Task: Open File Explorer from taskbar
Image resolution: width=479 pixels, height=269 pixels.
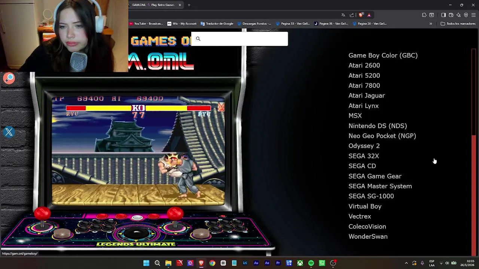Action: tap(168, 263)
